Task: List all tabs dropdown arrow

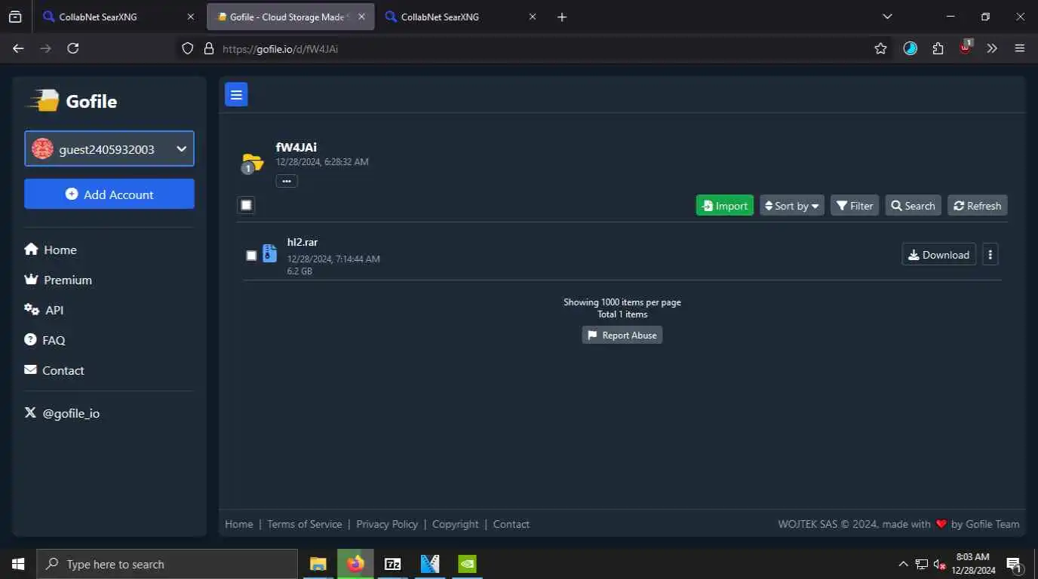Action: (887, 17)
